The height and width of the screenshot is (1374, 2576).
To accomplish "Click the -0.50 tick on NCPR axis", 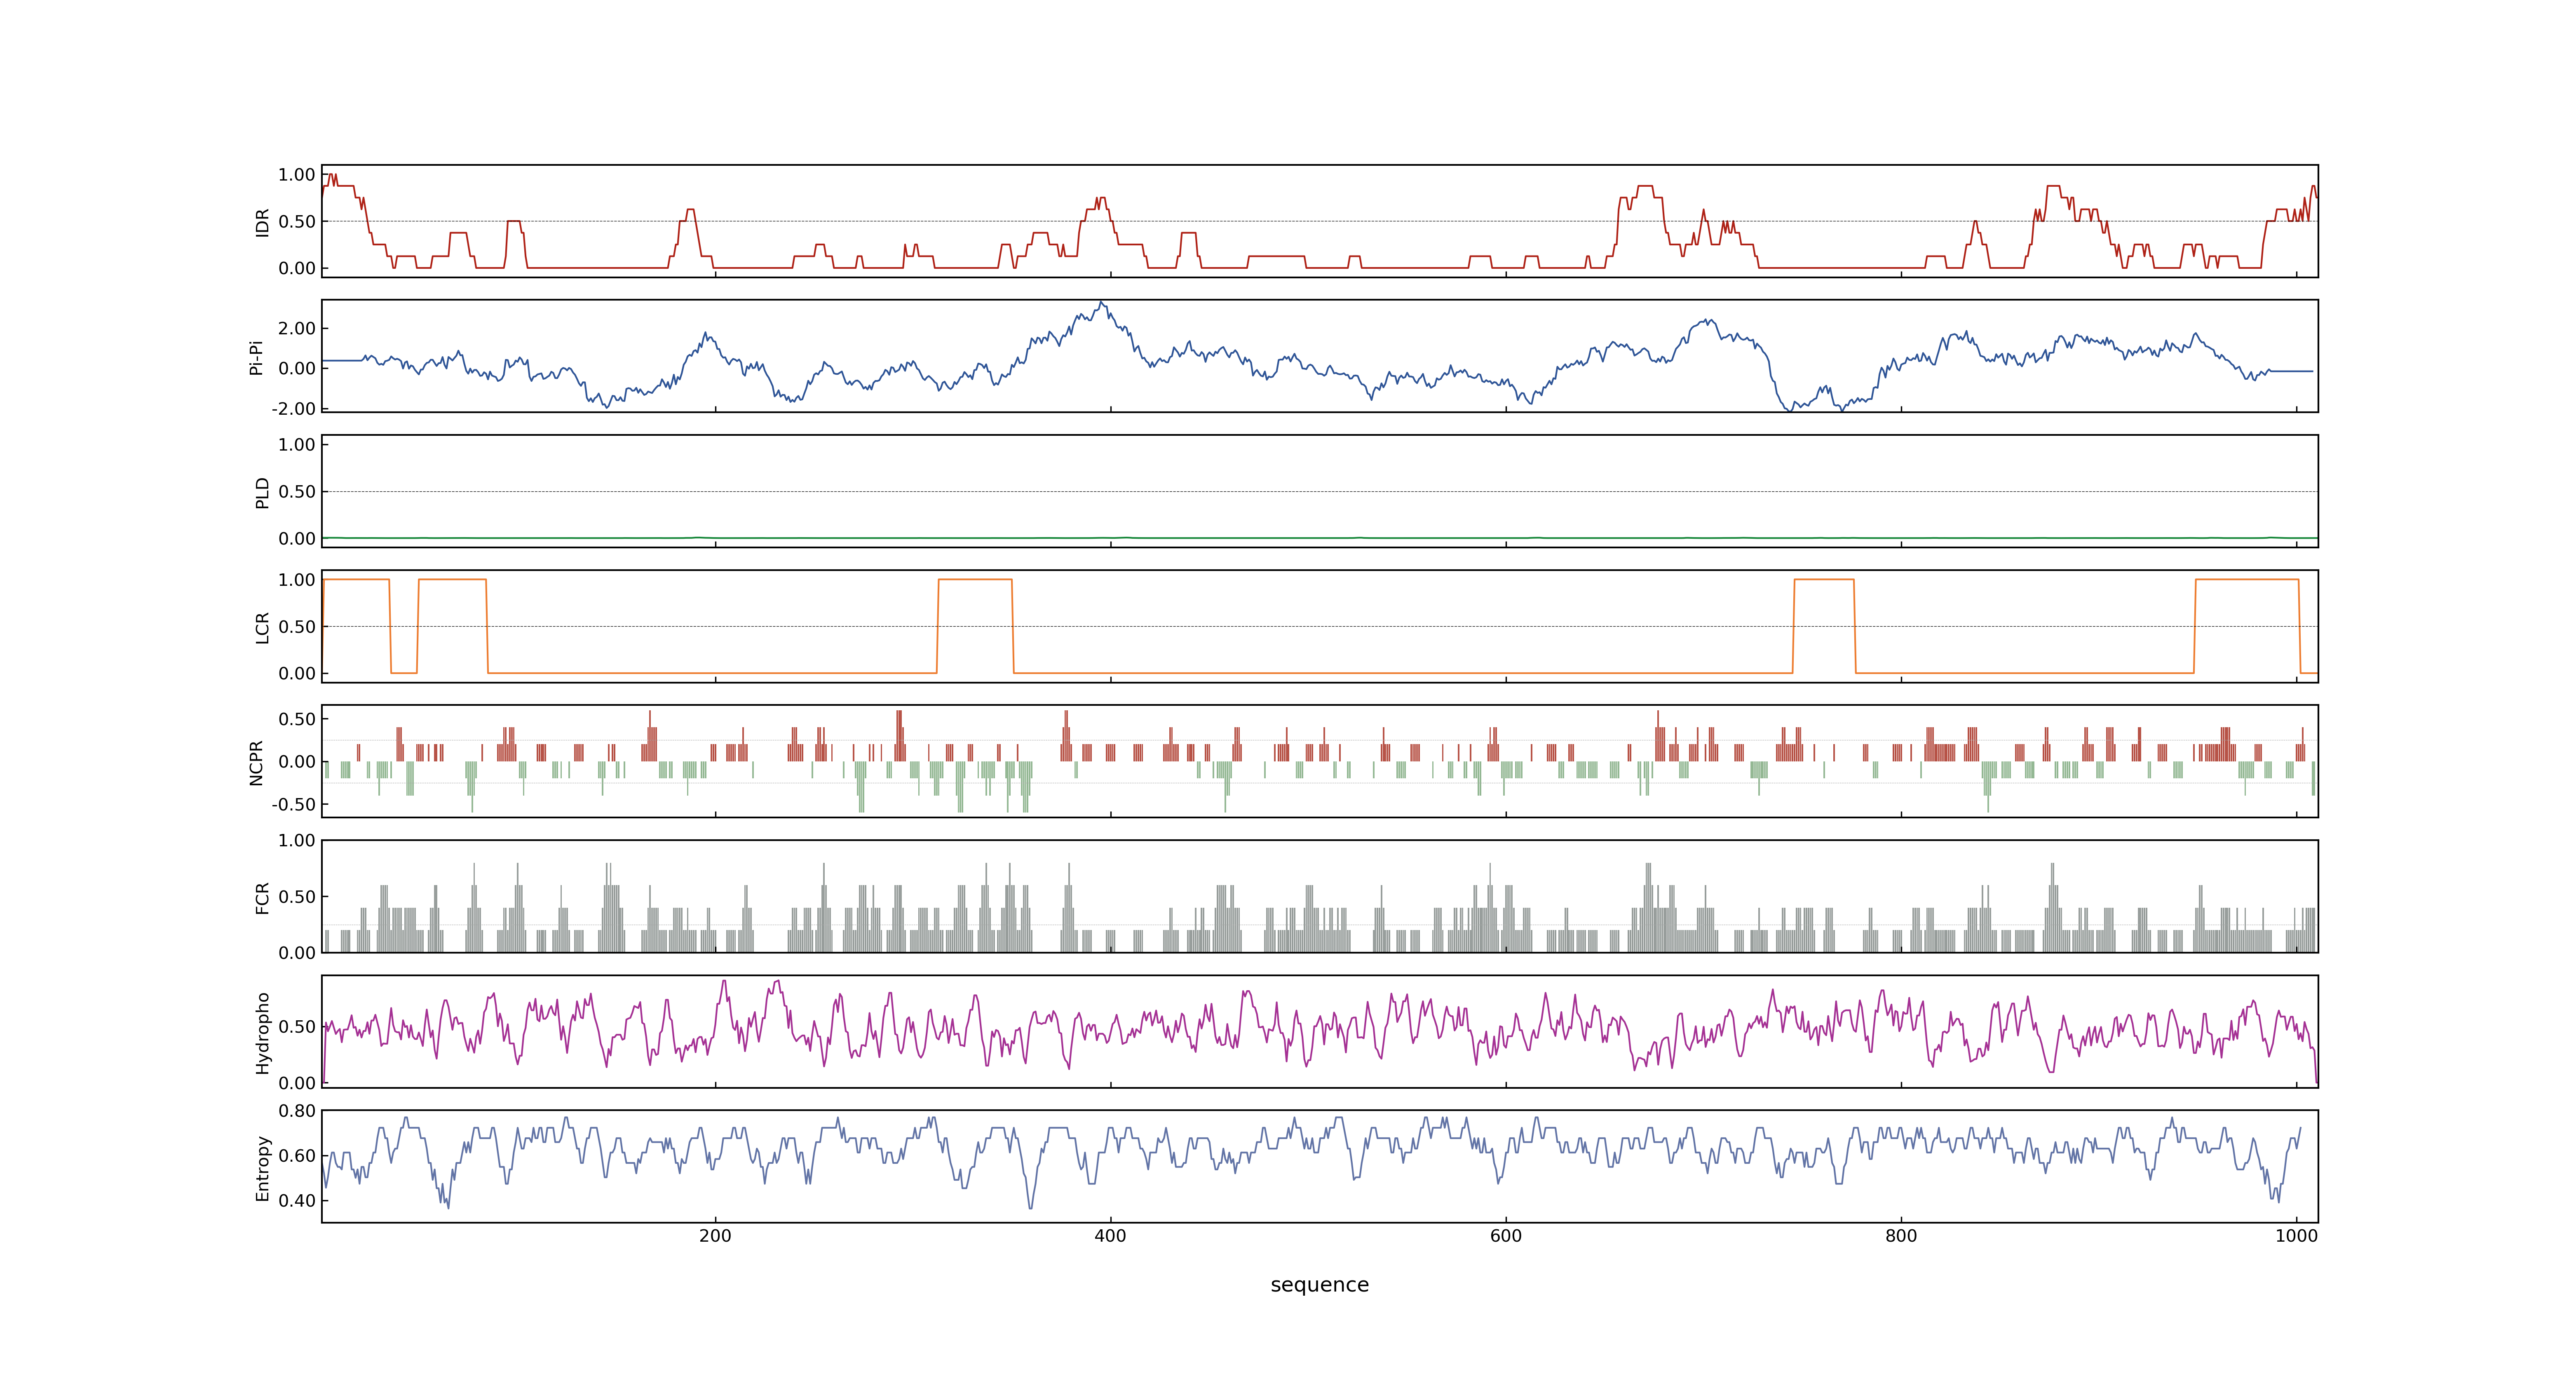I will tap(294, 804).
